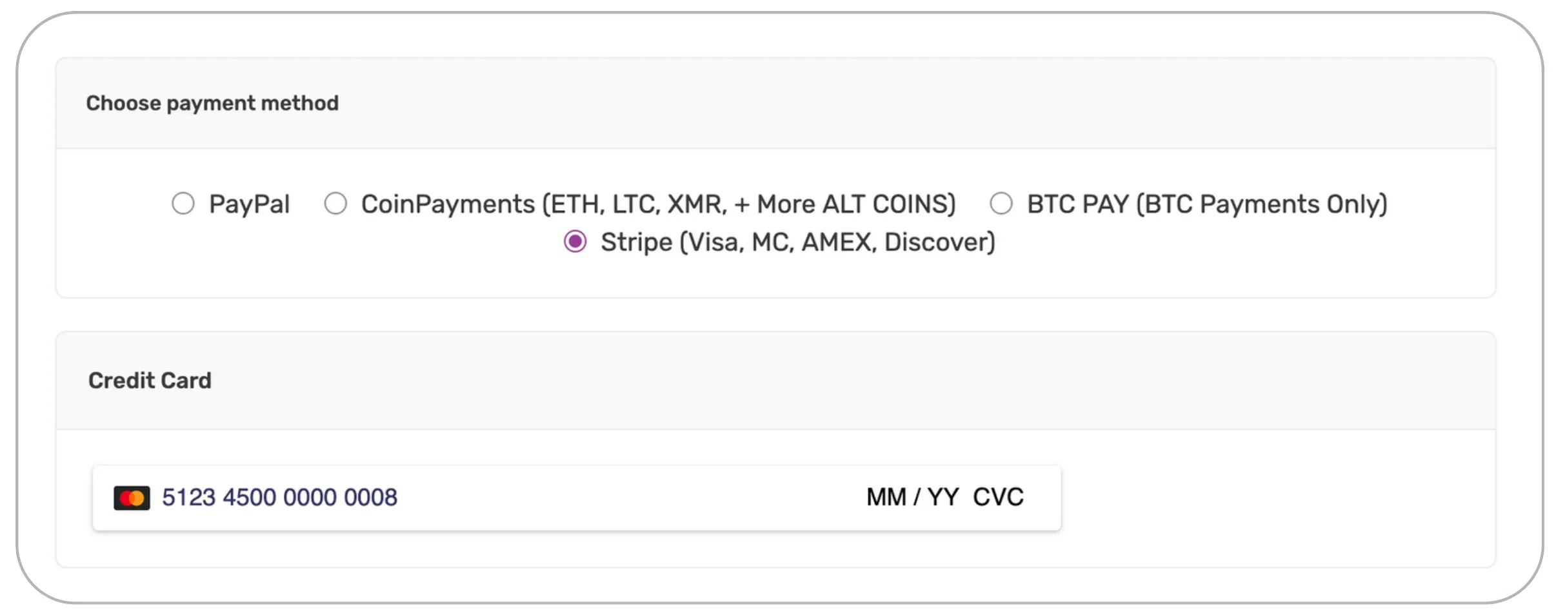Click the BTC PAY (BTC Payments Only) label

point(1206,204)
